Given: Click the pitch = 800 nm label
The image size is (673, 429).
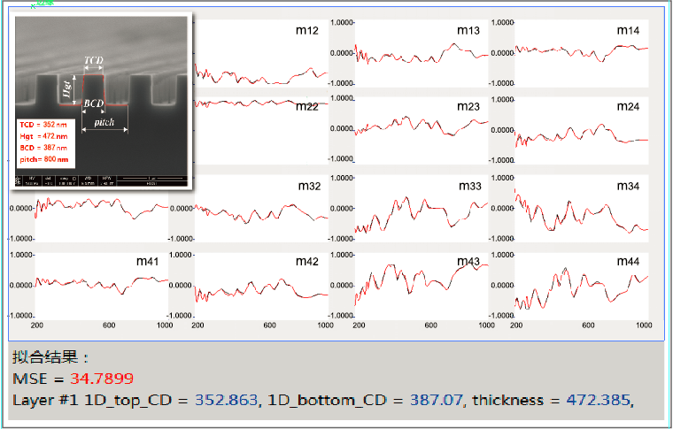Looking at the screenshot, I should tap(43, 159).
